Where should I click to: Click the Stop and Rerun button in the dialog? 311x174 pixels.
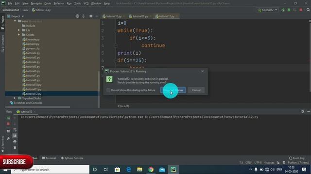pos(173,90)
